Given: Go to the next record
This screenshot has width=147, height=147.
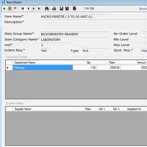Looking at the screenshot, I should 34,8.
